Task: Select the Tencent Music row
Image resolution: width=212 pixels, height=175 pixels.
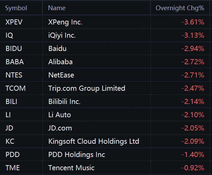Action: coord(71,168)
